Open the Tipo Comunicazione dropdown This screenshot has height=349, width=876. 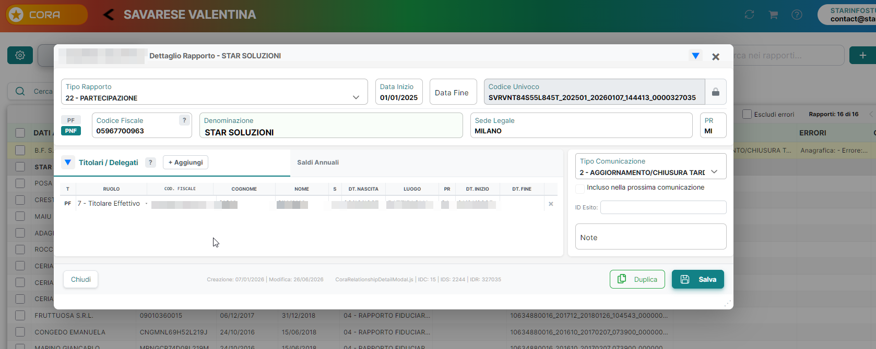(650, 166)
